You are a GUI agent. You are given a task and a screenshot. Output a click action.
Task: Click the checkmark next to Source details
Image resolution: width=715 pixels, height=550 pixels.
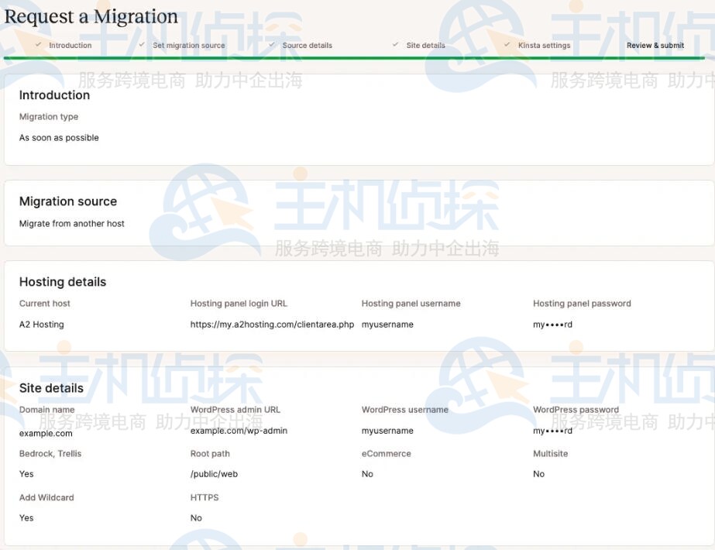click(271, 45)
